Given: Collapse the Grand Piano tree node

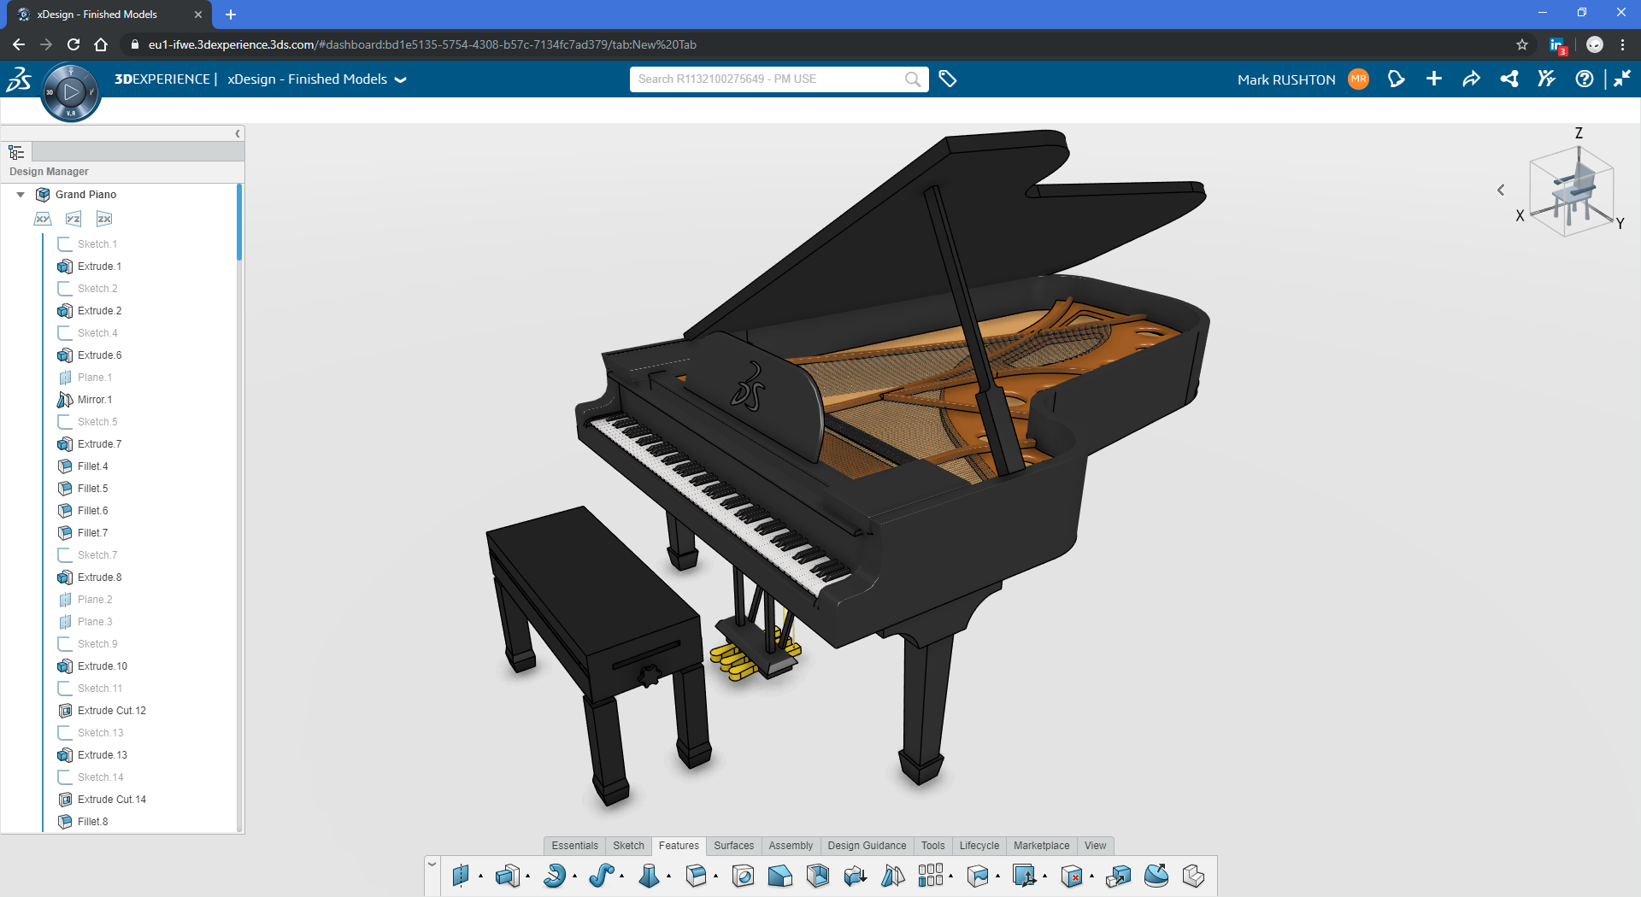Looking at the screenshot, I should 21,194.
